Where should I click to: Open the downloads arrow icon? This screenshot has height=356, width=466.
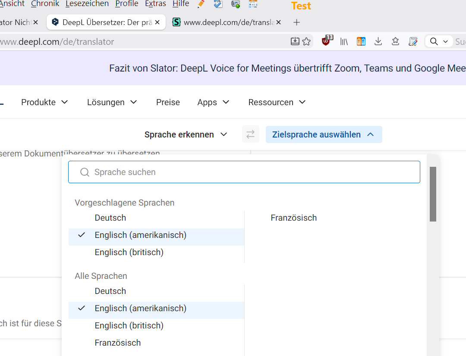(378, 41)
